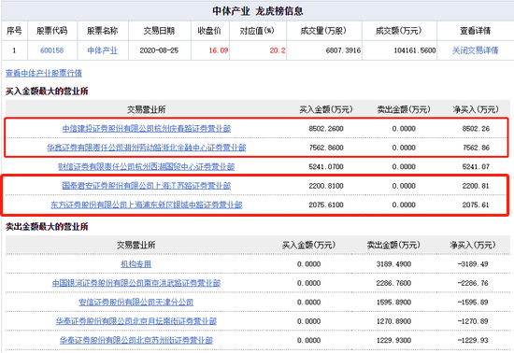The height and width of the screenshot is (353, 514).
Task: Open the 中体产业 stock name link
Action: (102, 50)
